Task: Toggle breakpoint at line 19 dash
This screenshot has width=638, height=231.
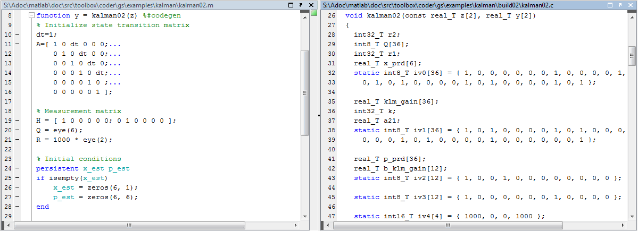Action: coord(16,121)
